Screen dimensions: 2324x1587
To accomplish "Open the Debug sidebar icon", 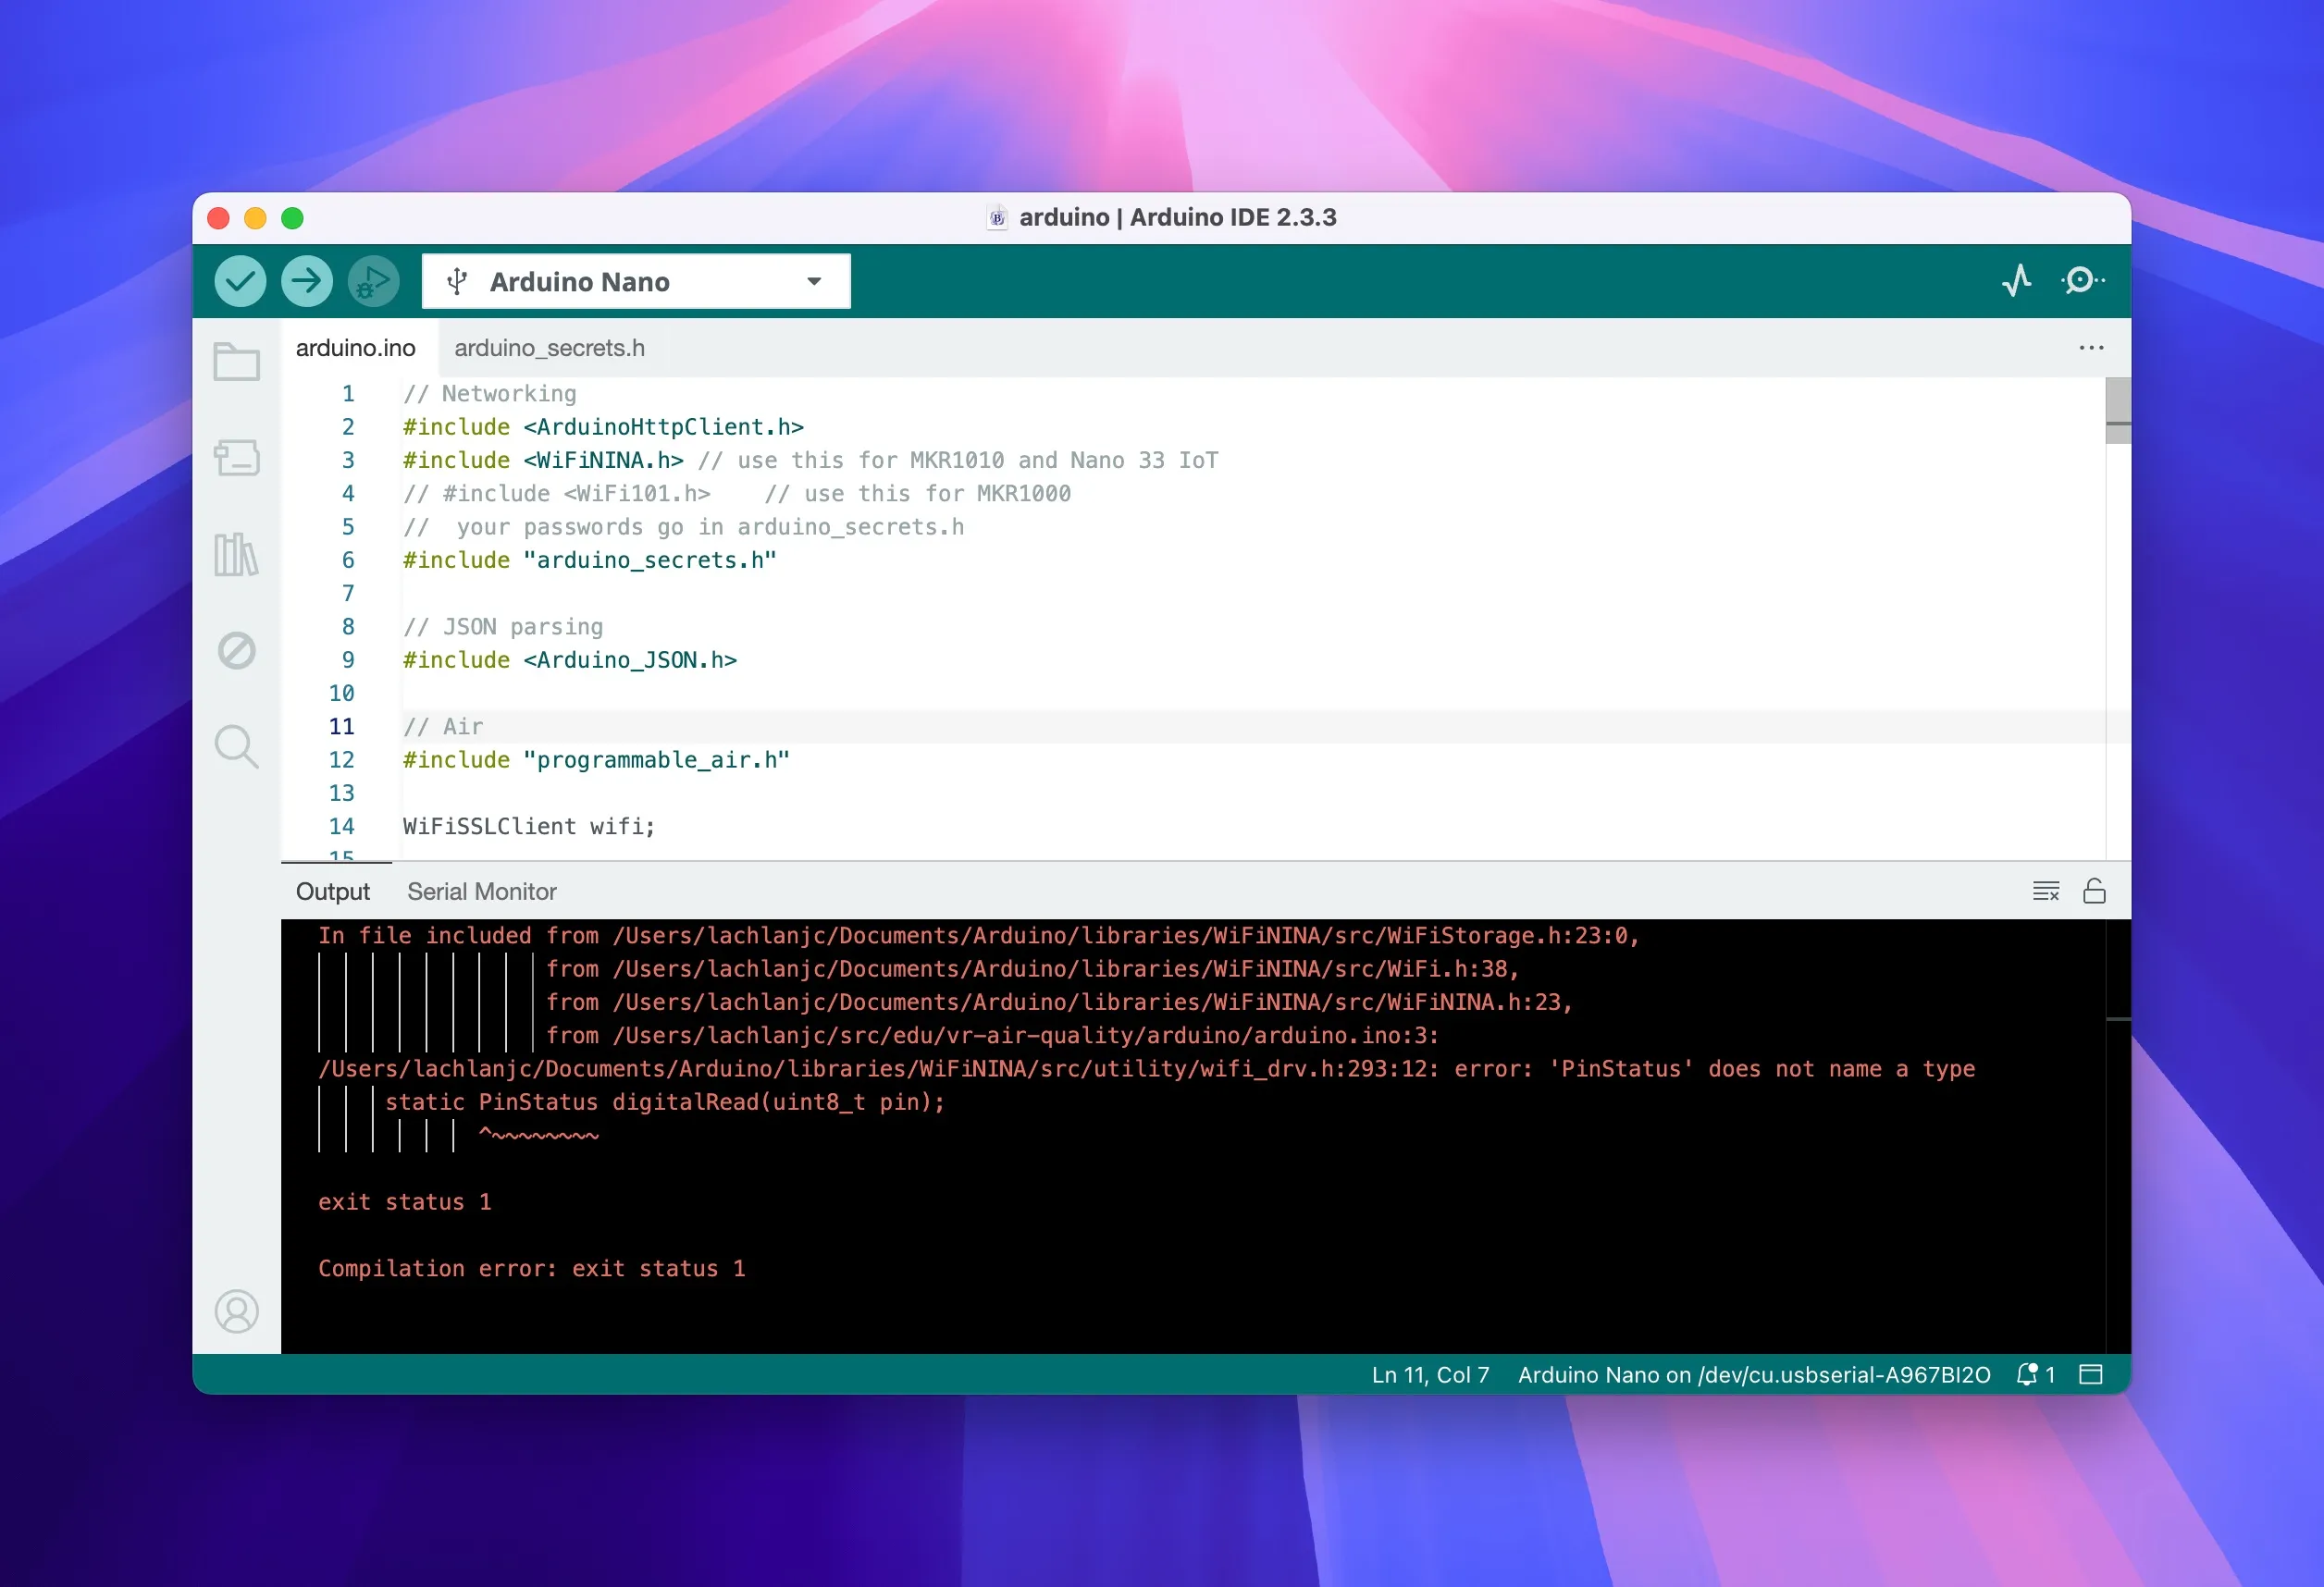I will click(237, 650).
